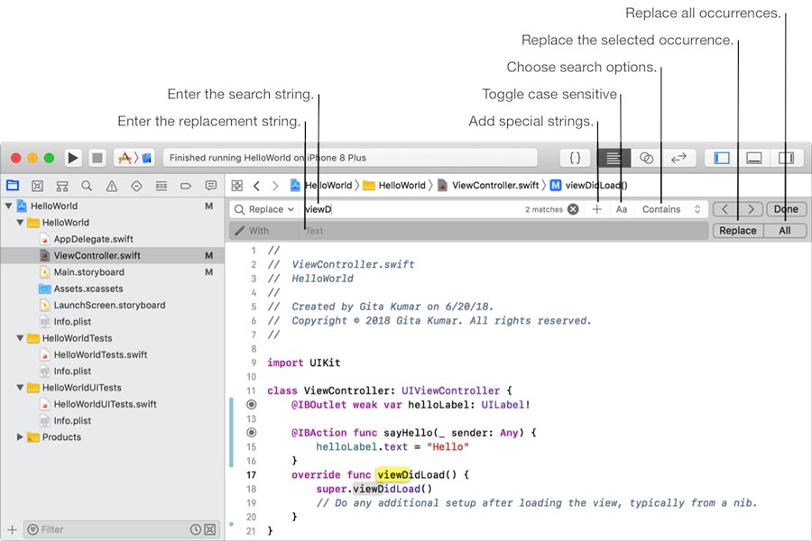Viewport: 812px width, 541px height.
Task: Open the Version editor
Action: [678, 158]
